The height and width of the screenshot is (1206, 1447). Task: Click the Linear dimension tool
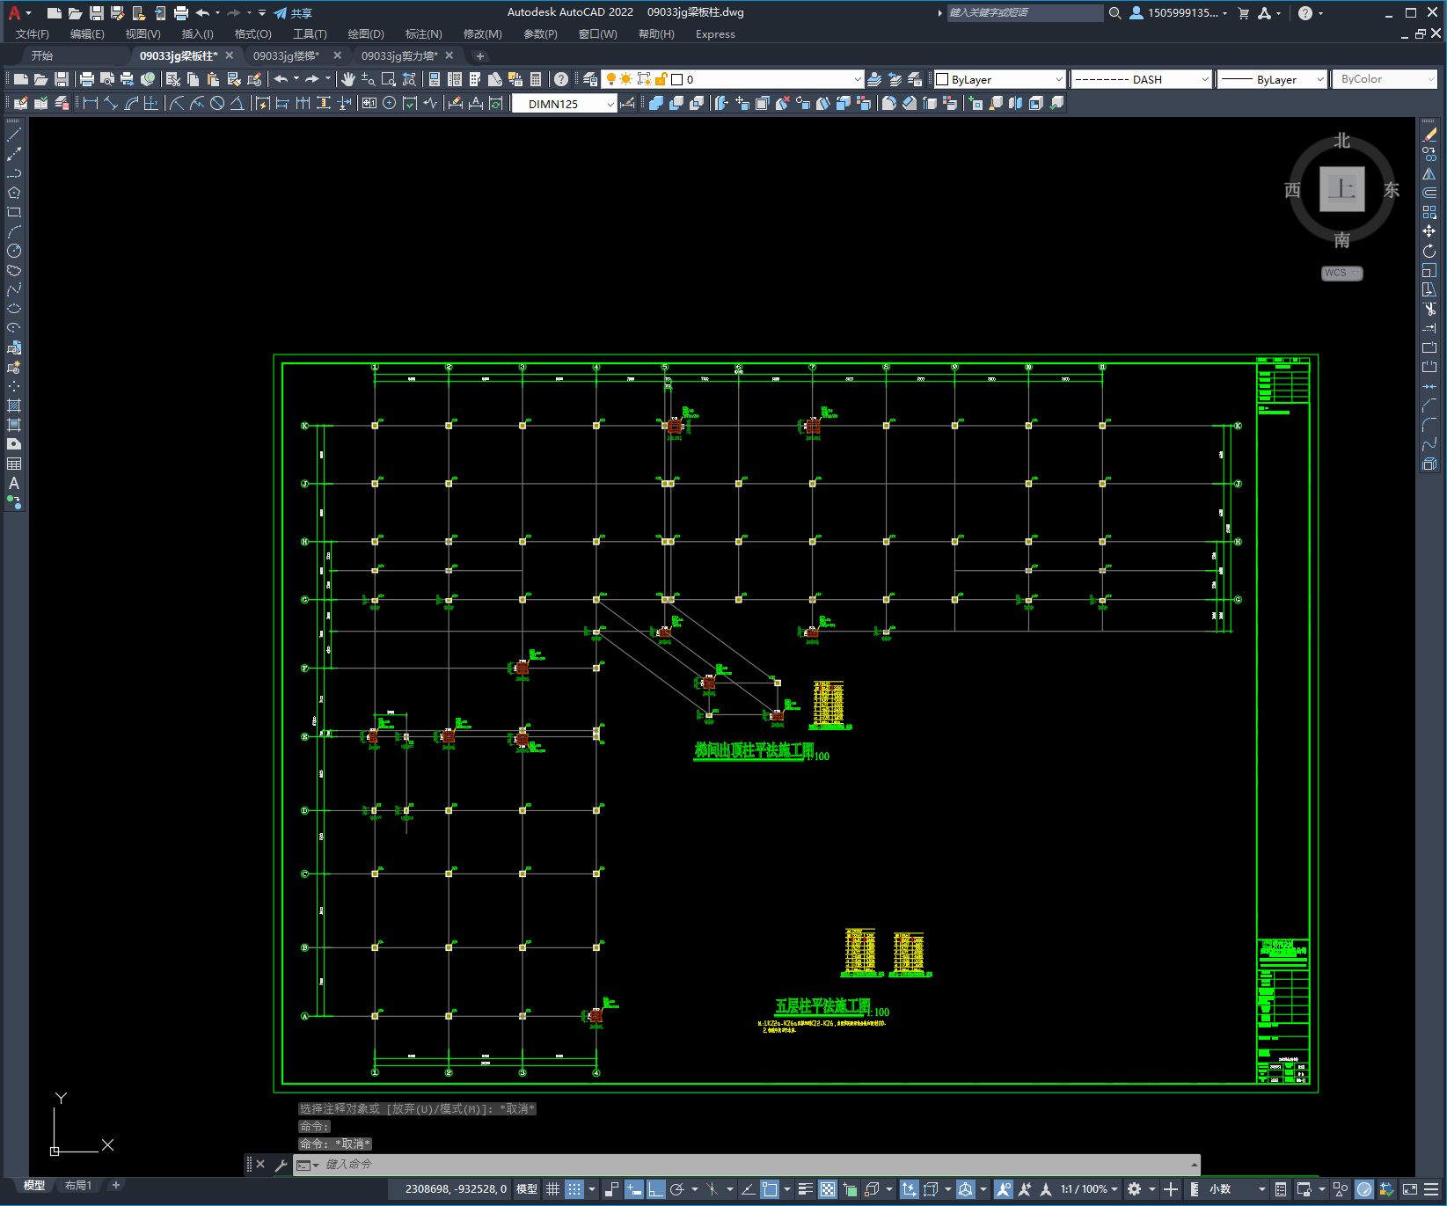[x=90, y=103]
